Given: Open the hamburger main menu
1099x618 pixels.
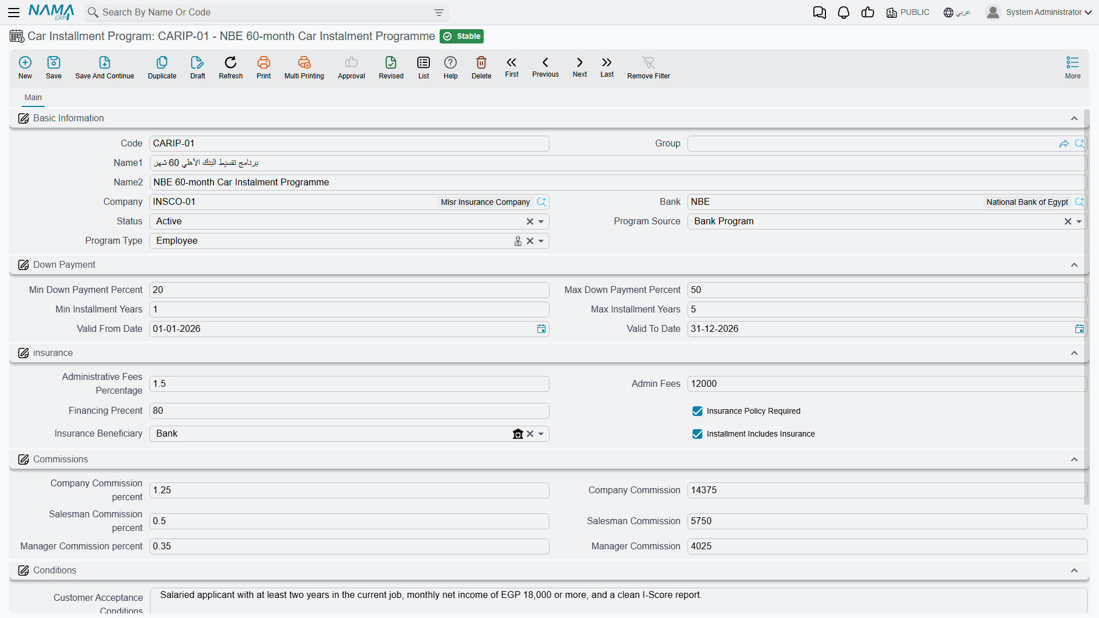Looking at the screenshot, I should (14, 12).
